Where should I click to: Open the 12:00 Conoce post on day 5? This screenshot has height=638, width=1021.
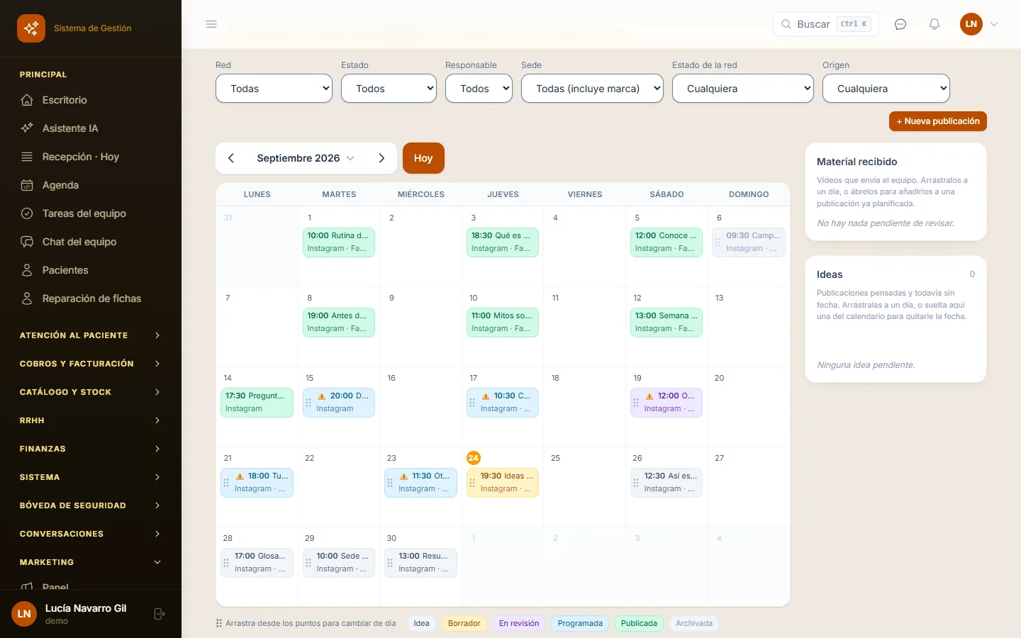[x=666, y=242]
